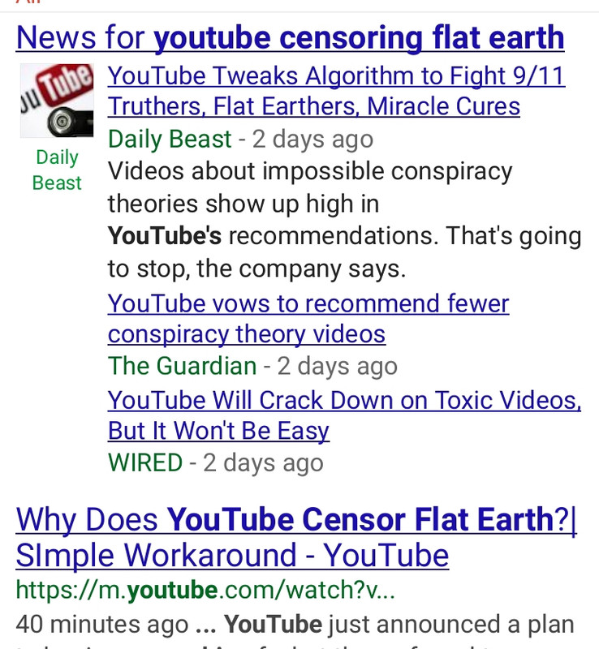Open the "News for youtube censoring flat earth" heading

point(290,38)
